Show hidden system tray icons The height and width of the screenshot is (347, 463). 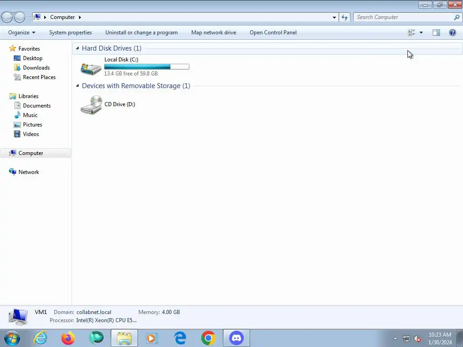point(395,338)
